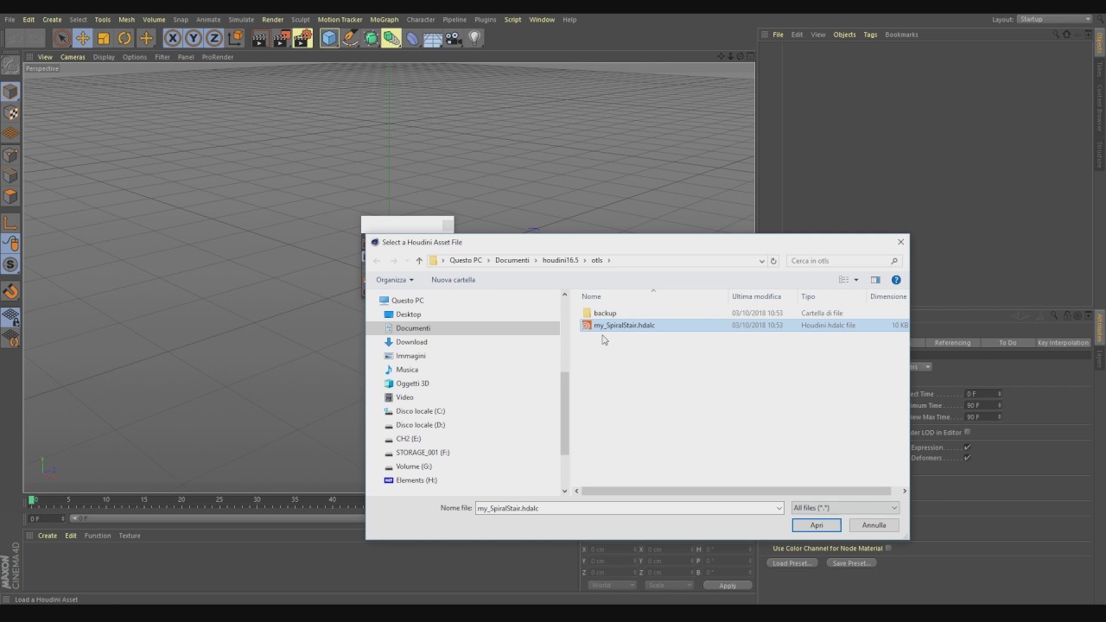Image resolution: width=1106 pixels, height=622 pixels.
Task: Open the view options dropdown arrow
Action: point(856,280)
